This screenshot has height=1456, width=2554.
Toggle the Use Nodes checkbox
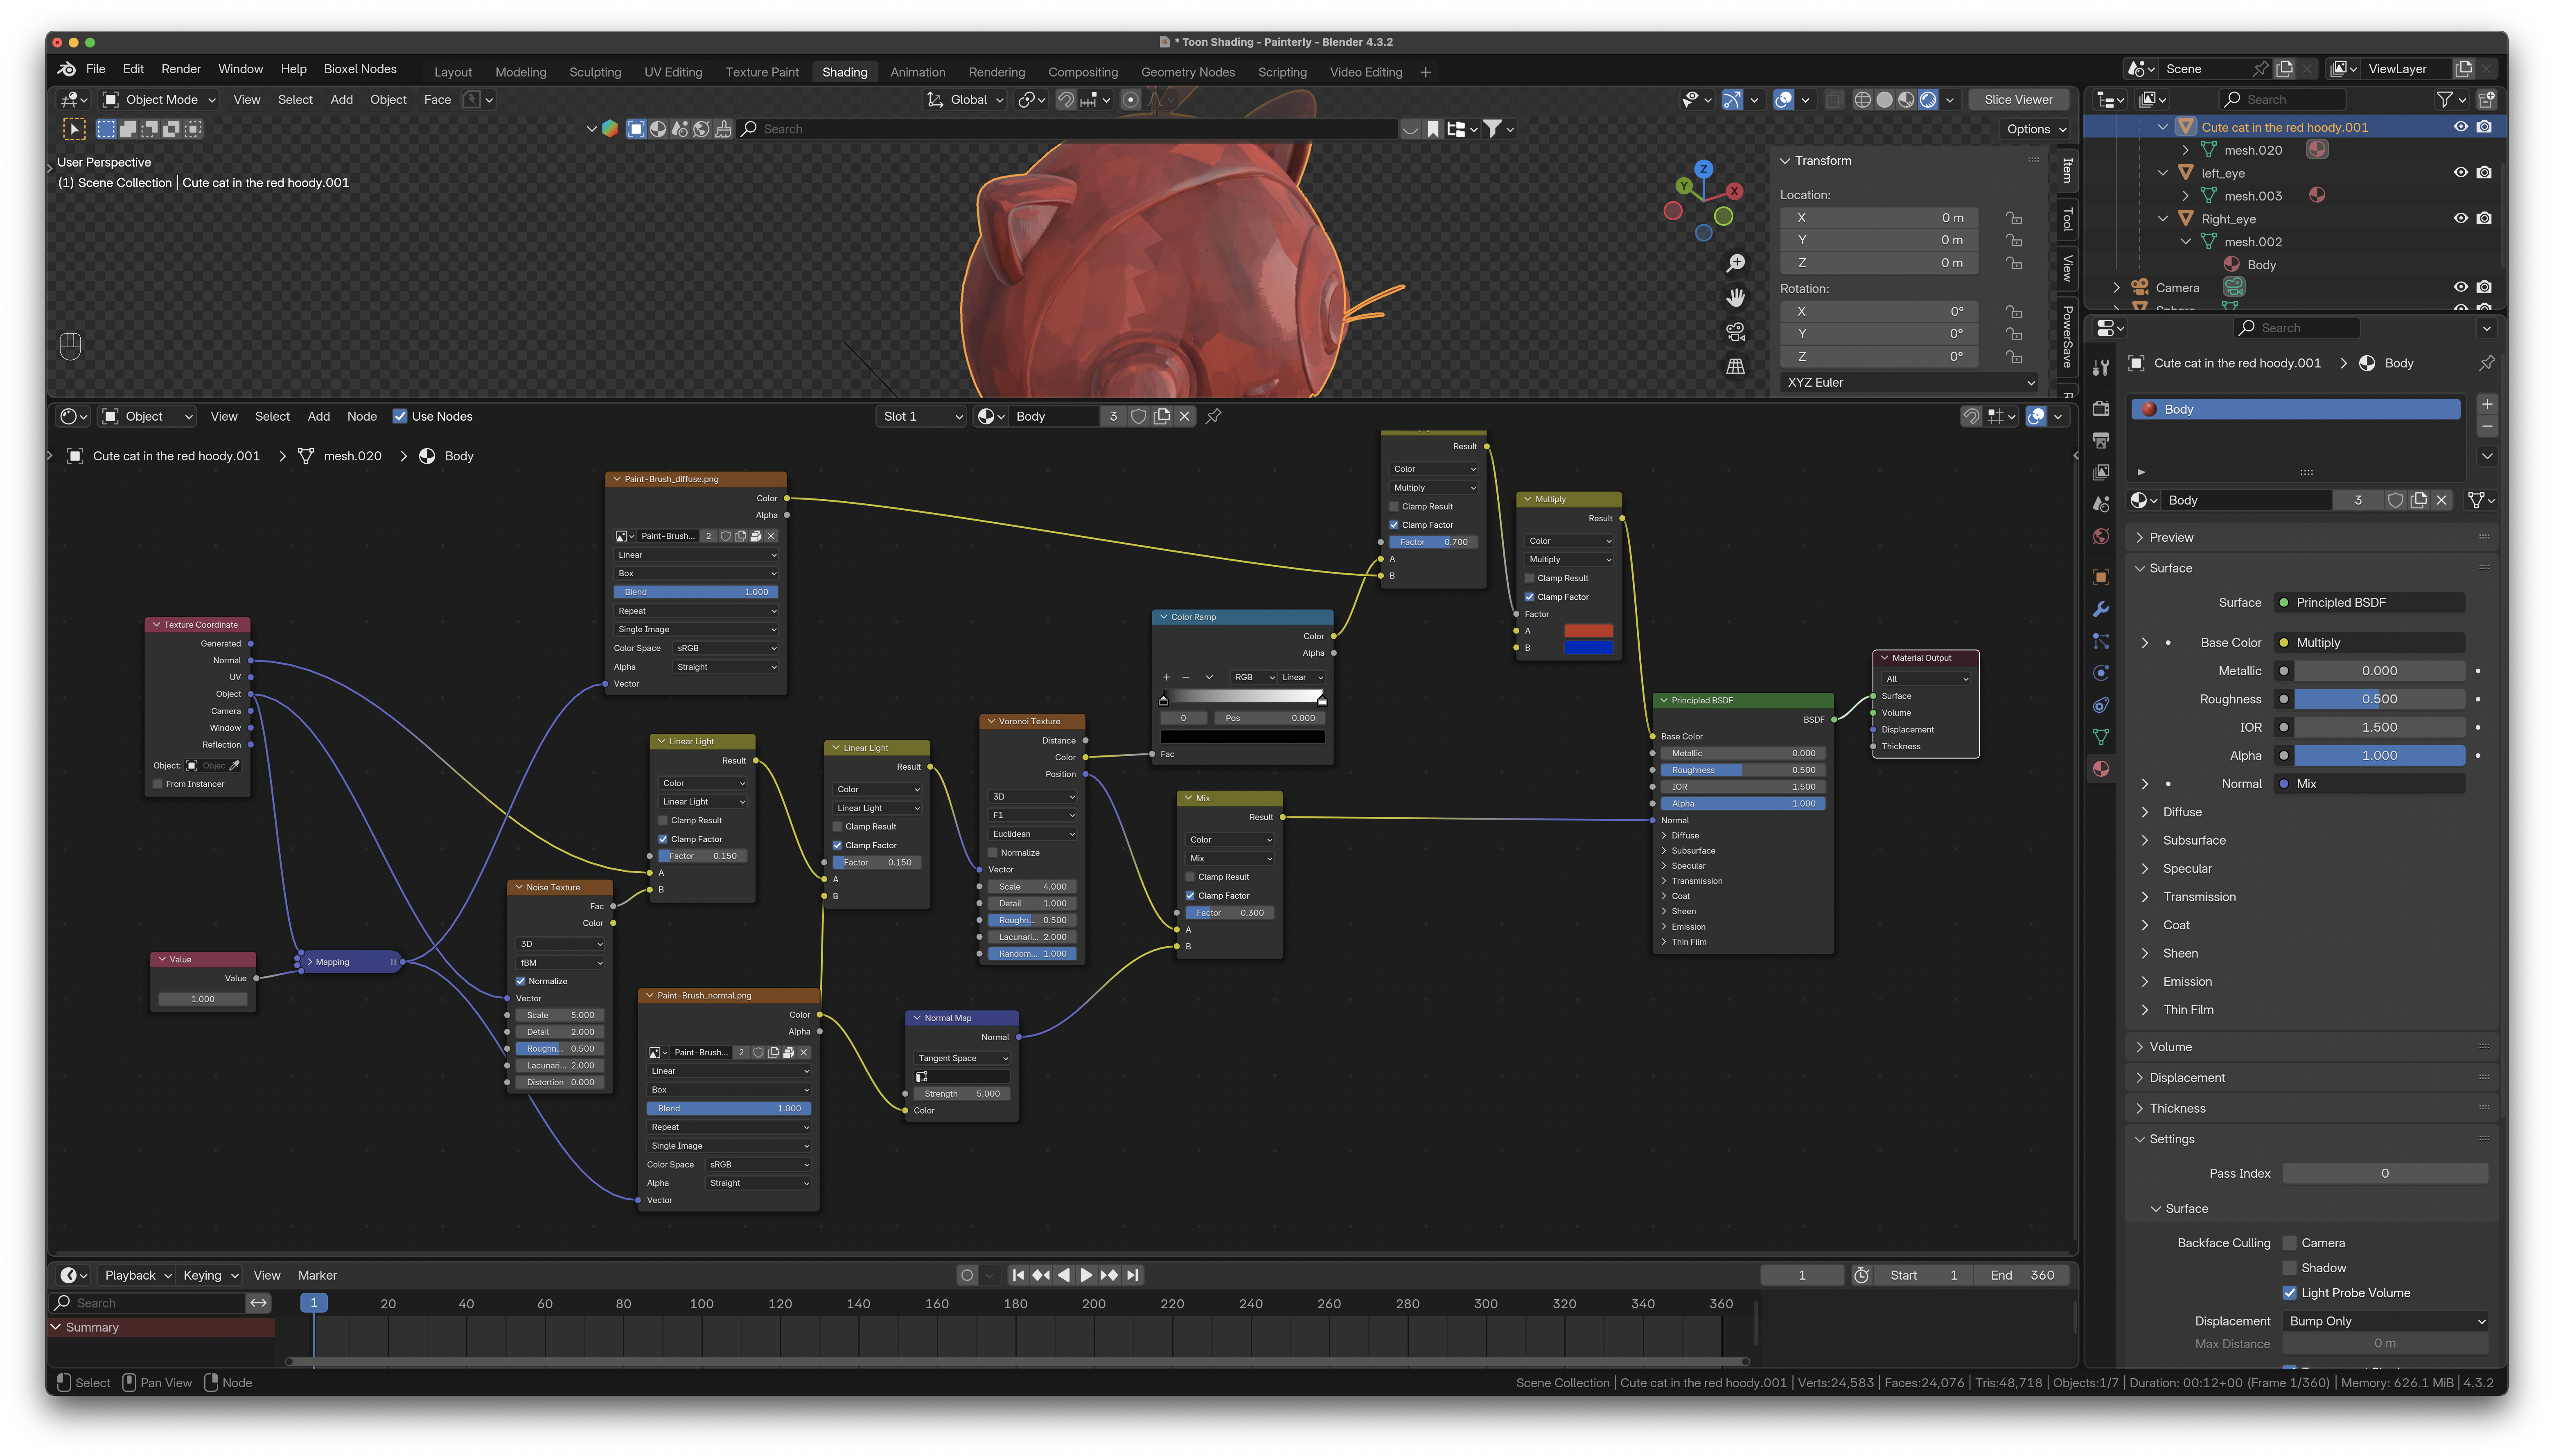pos(400,416)
